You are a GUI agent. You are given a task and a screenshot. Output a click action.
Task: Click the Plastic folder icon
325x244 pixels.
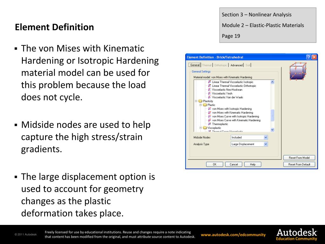point(205,105)
